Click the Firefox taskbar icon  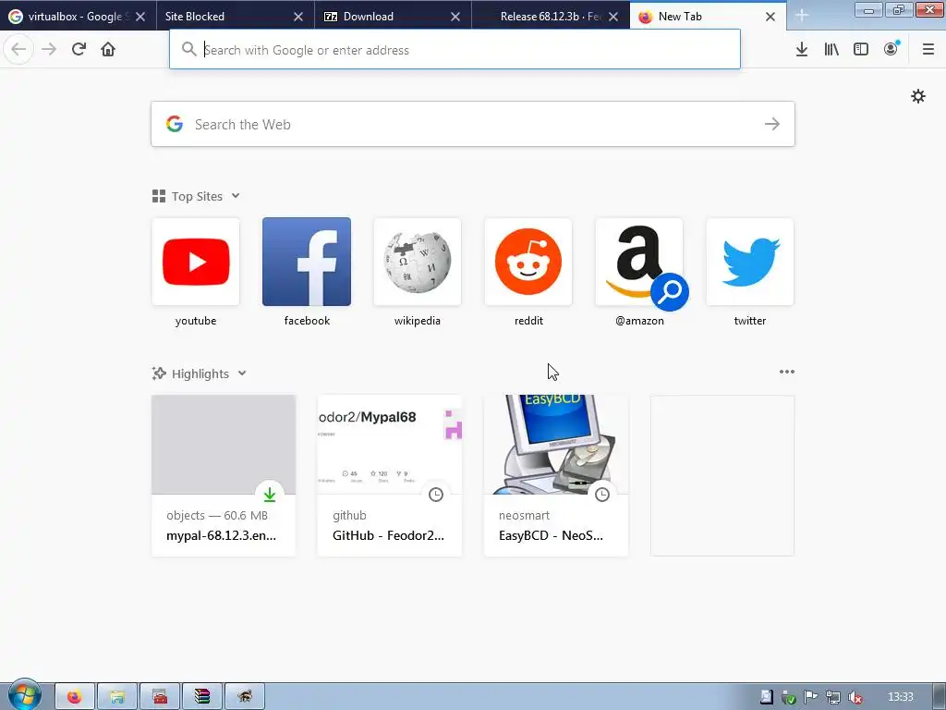[x=75, y=697]
